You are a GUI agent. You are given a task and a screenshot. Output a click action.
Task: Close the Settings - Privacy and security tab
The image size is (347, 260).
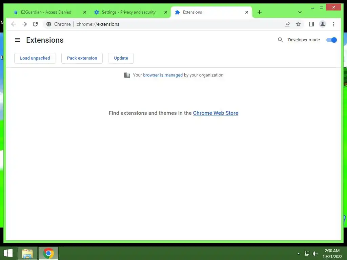tap(165, 13)
